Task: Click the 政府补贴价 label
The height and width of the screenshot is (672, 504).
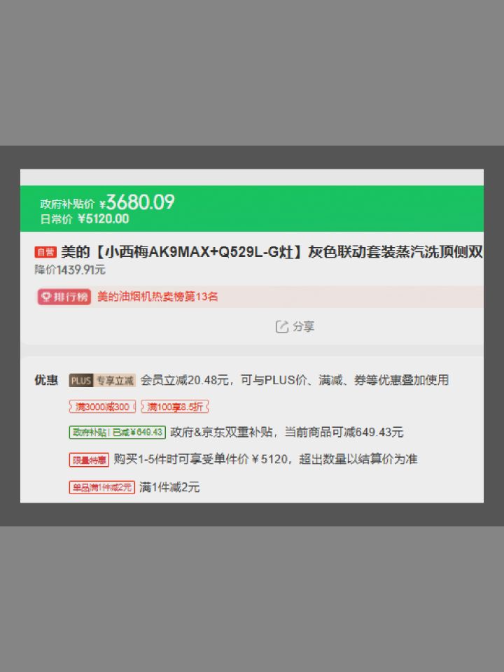Action: coord(67,204)
